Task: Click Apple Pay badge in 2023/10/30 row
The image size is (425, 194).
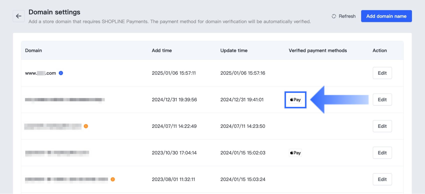Action: coord(295,153)
